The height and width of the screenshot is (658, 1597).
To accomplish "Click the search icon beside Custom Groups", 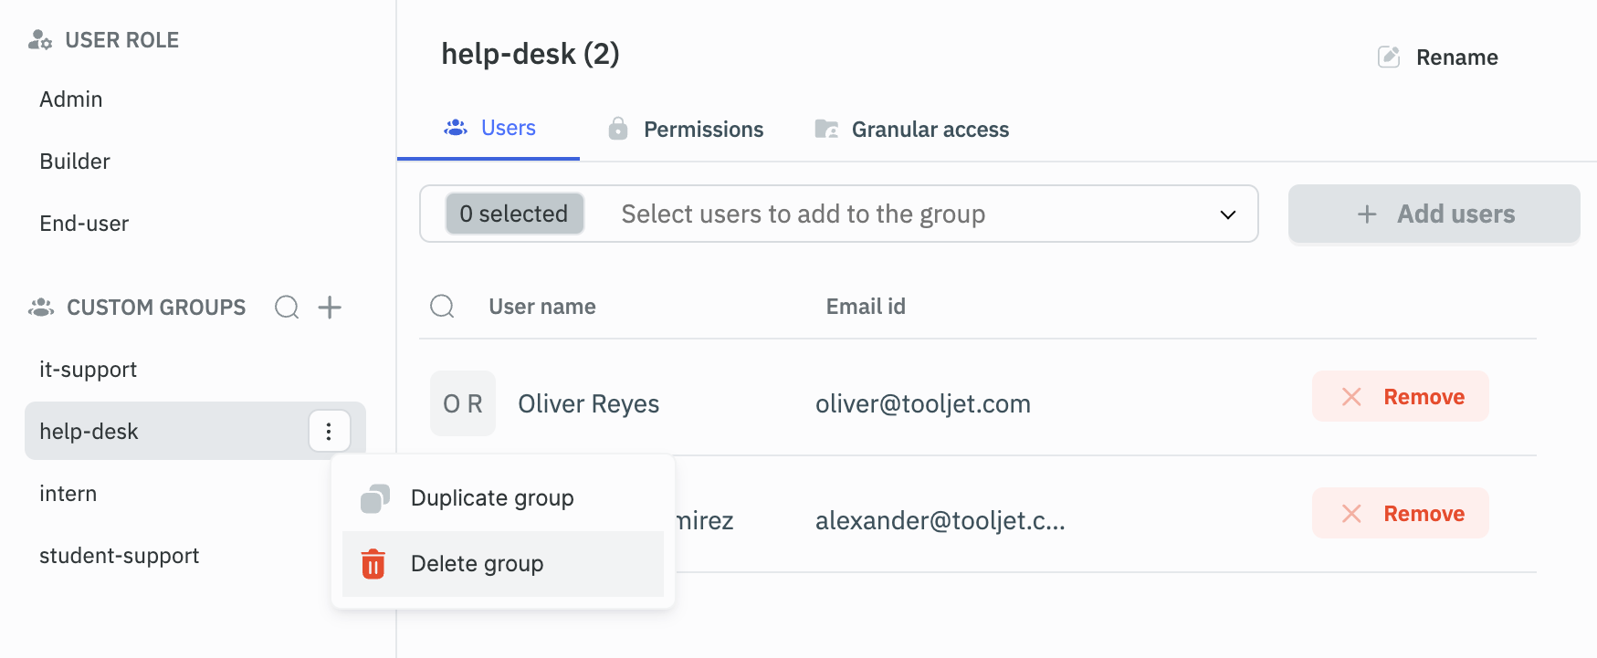I will pos(287,308).
